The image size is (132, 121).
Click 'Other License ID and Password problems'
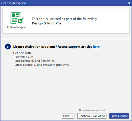(42, 65)
